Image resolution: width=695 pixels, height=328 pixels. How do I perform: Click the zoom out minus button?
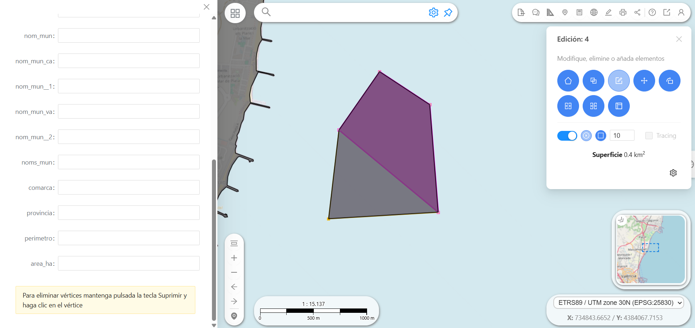click(234, 272)
